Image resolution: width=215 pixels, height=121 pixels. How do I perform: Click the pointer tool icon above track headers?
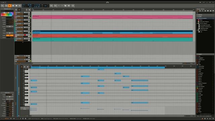click(x=29, y=10)
